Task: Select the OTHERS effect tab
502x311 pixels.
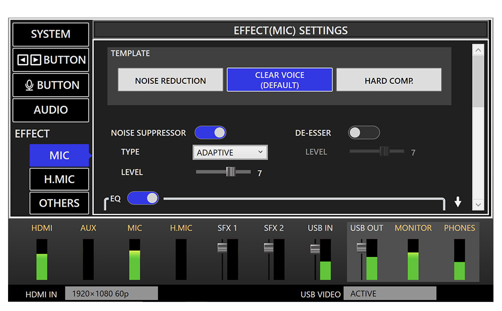Action: point(59,203)
